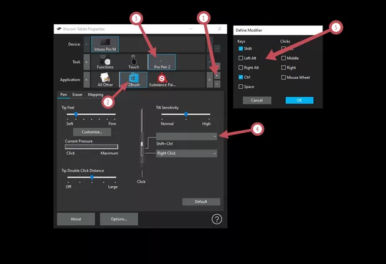Click the right arrow in the Tool row
Image resolution: width=386 pixels, height=264 pixels.
[x=209, y=62]
